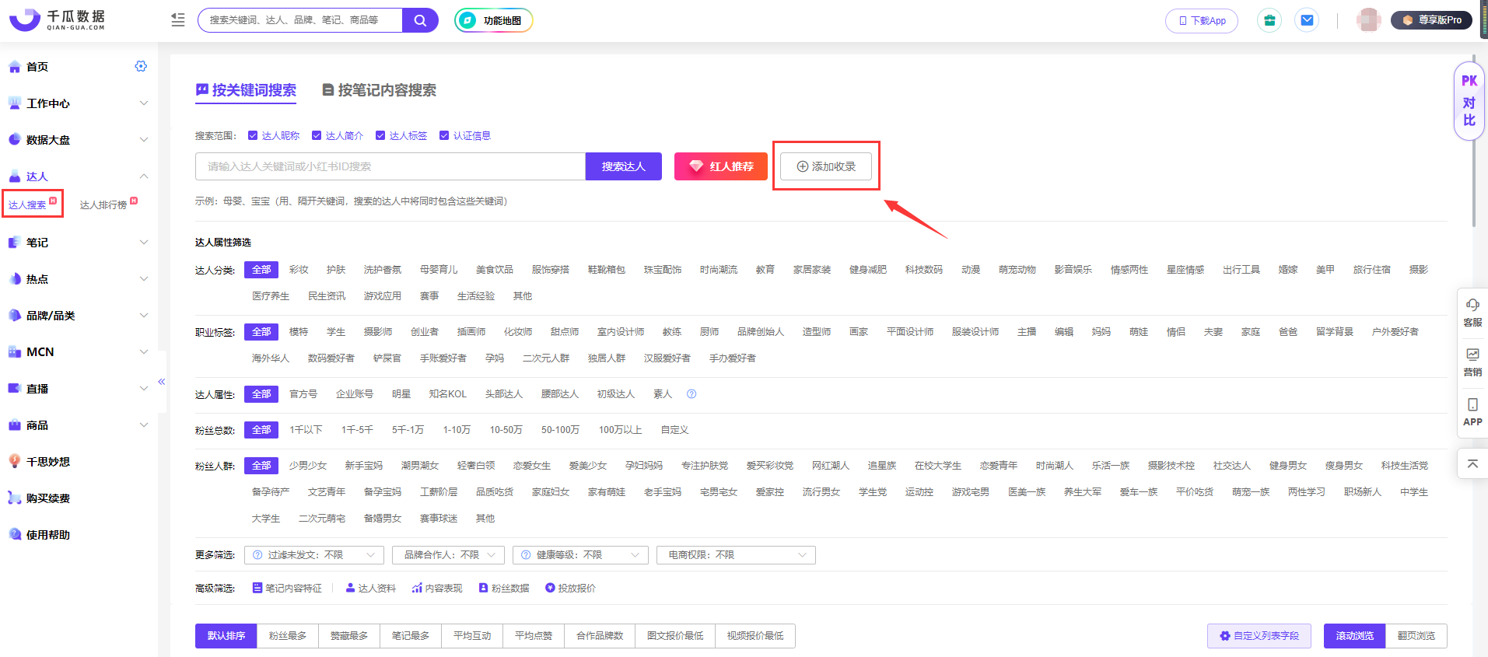This screenshot has height=657, width=1488.
Task: Sort by 默认排序
Action: tap(226, 636)
